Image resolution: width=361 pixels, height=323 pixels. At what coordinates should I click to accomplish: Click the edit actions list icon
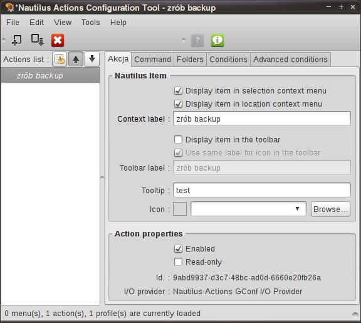click(60, 59)
